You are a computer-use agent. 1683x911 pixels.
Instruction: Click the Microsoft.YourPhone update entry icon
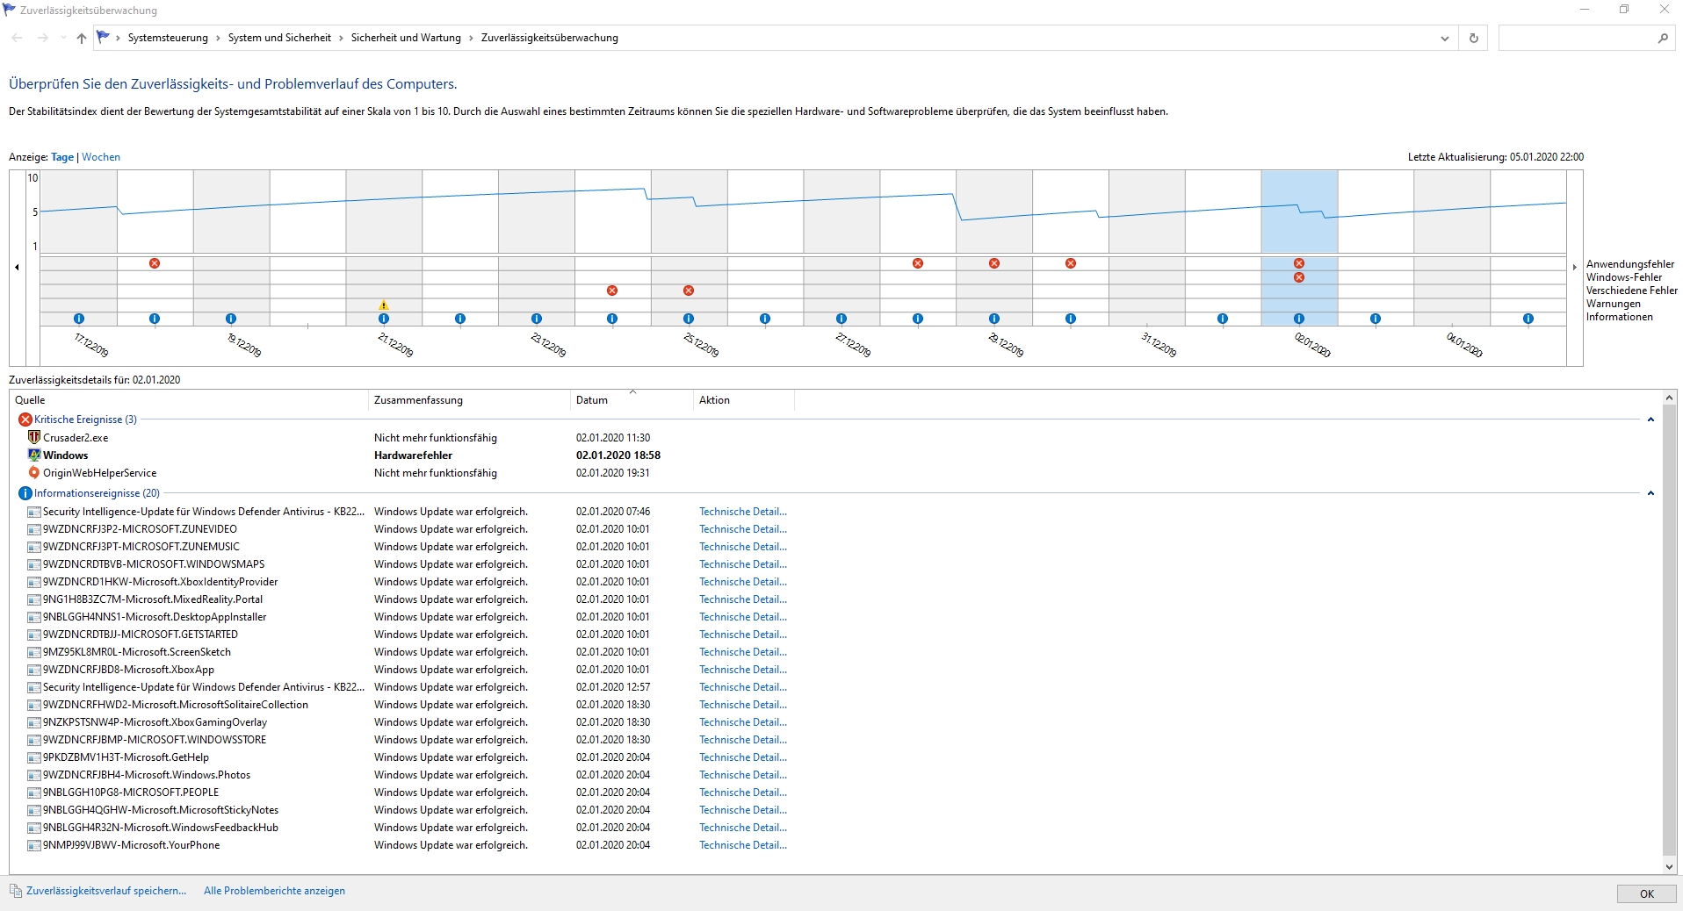(x=34, y=845)
